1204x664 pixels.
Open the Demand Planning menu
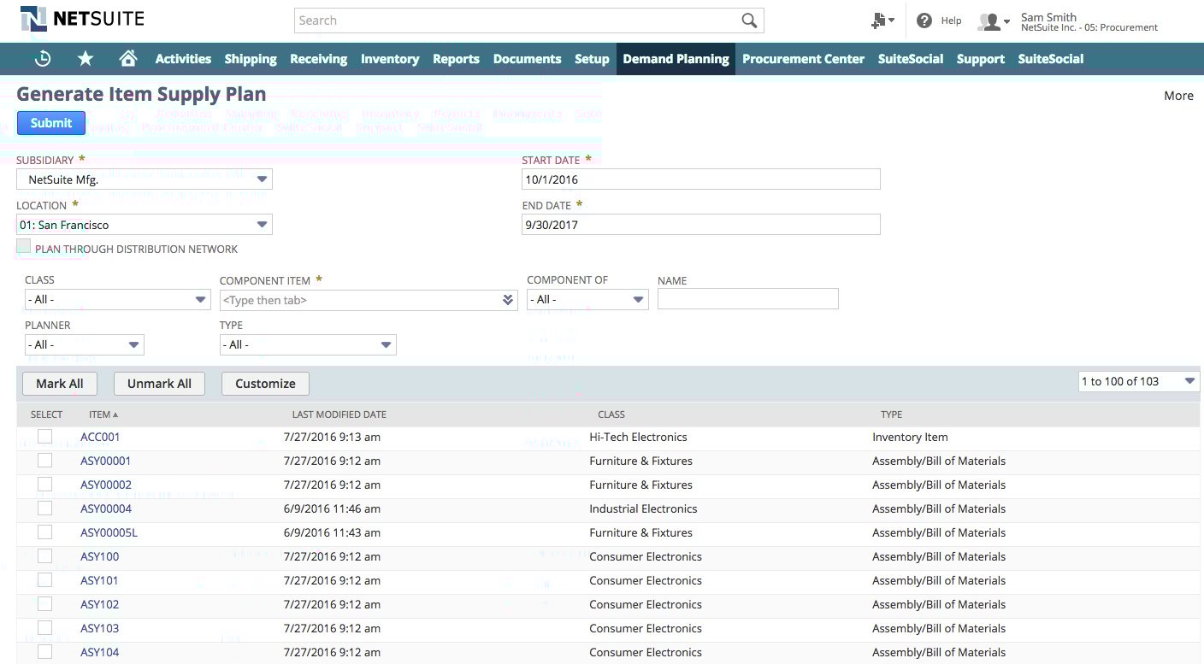[x=676, y=59]
